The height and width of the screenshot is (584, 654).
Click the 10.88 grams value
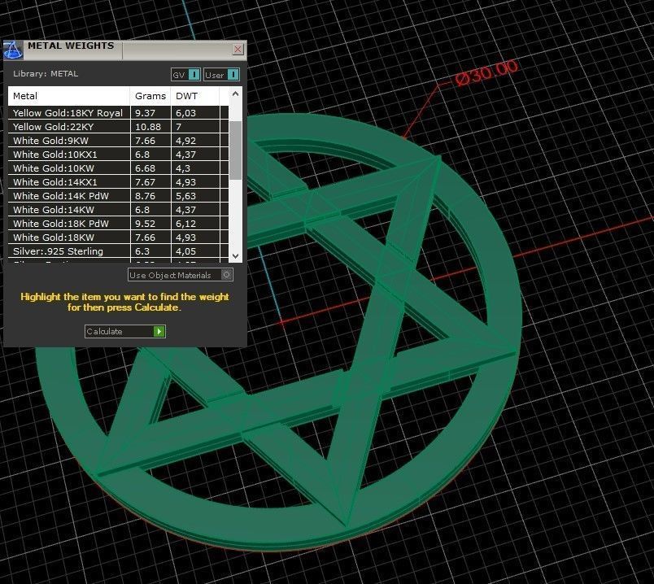pyautogui.click(x=148, y=127)
